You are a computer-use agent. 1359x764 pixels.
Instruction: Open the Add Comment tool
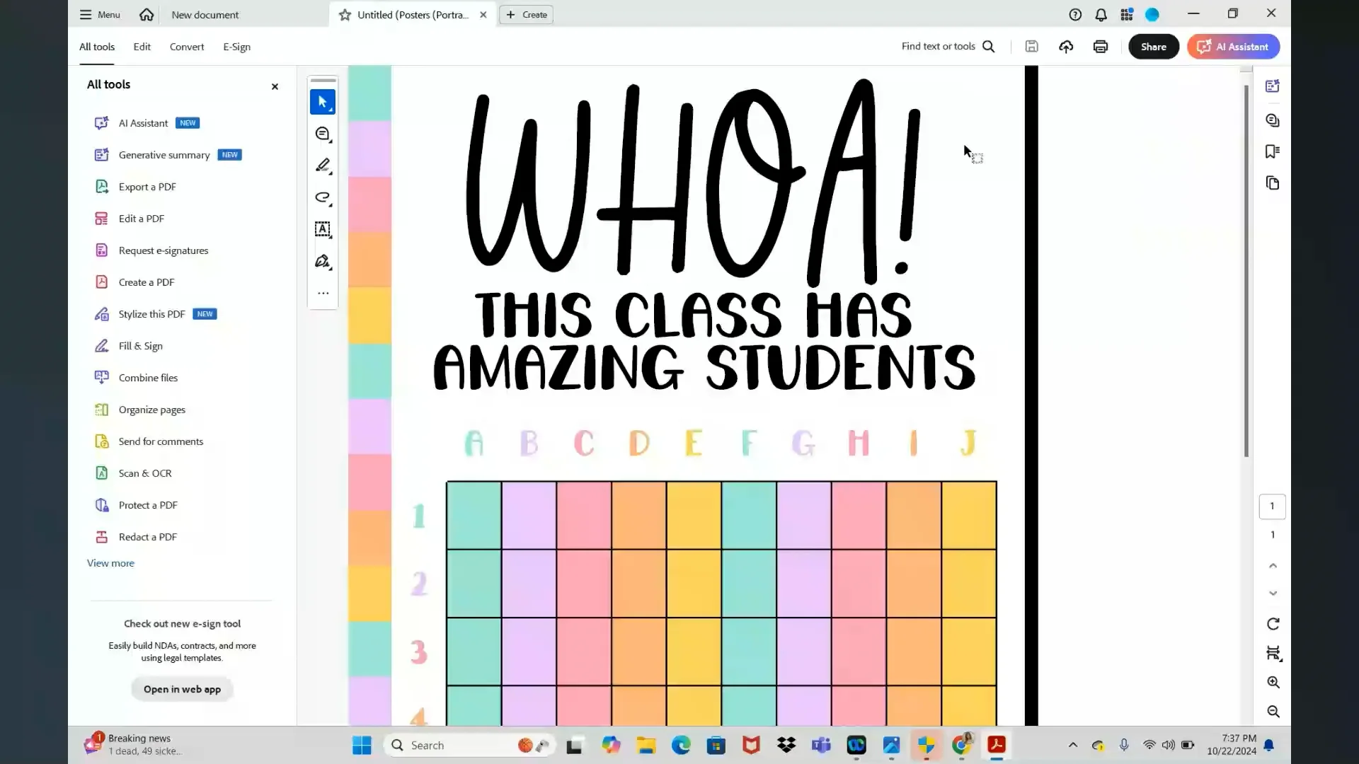(323, 134)
